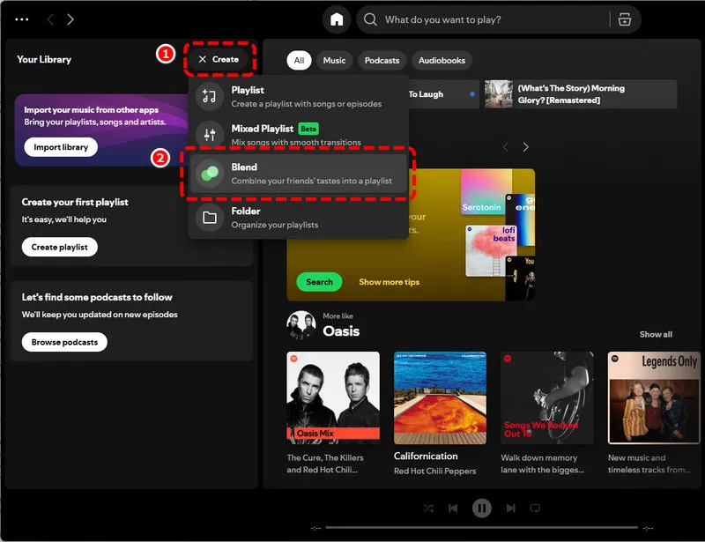Open the Californication album cover

coord(440,397)
